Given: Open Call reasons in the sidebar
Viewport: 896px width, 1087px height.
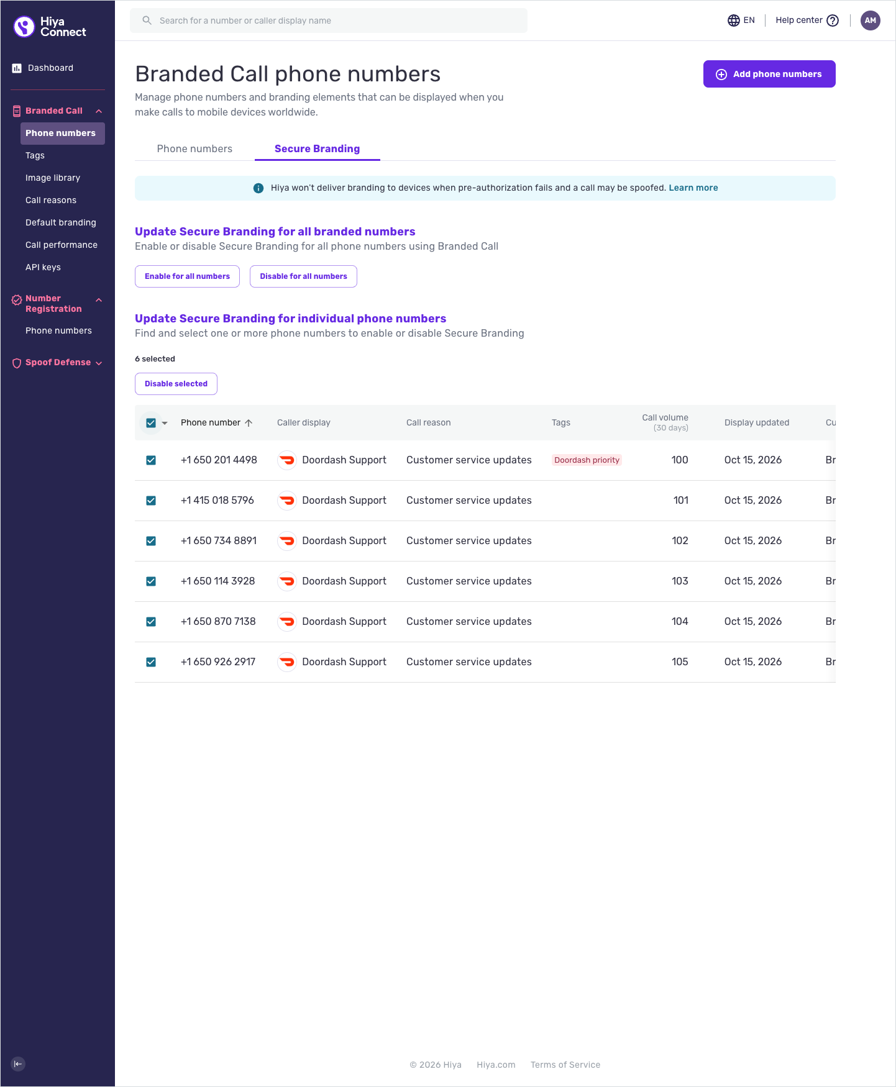Looking at the screenshot, I should click(x=51, y=200).
